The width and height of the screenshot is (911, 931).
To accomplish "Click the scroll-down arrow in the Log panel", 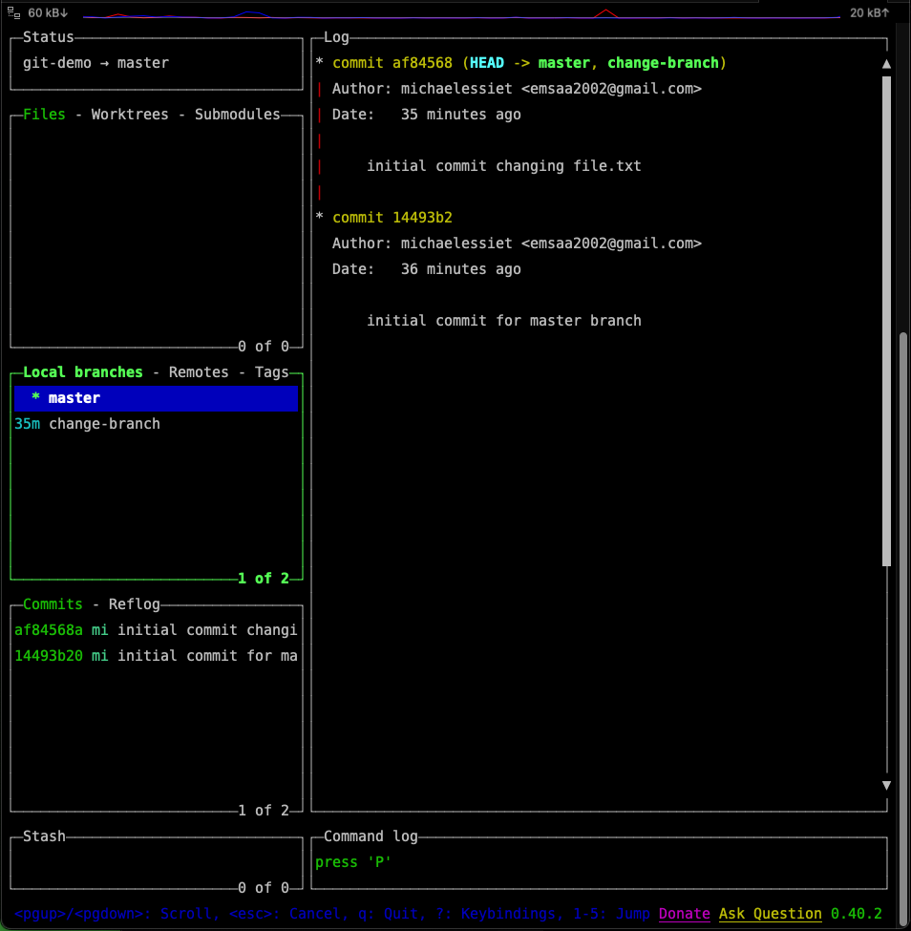I will pos(886,785).
